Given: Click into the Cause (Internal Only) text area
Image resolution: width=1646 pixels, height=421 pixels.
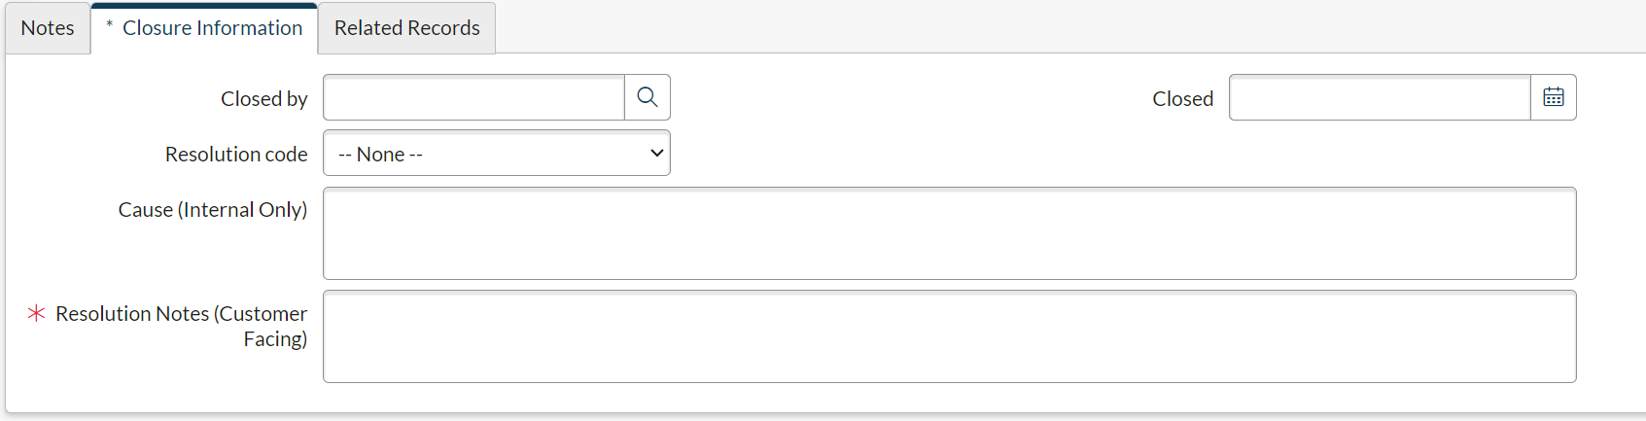Looking at the screenshot, I should pos(950,233).
